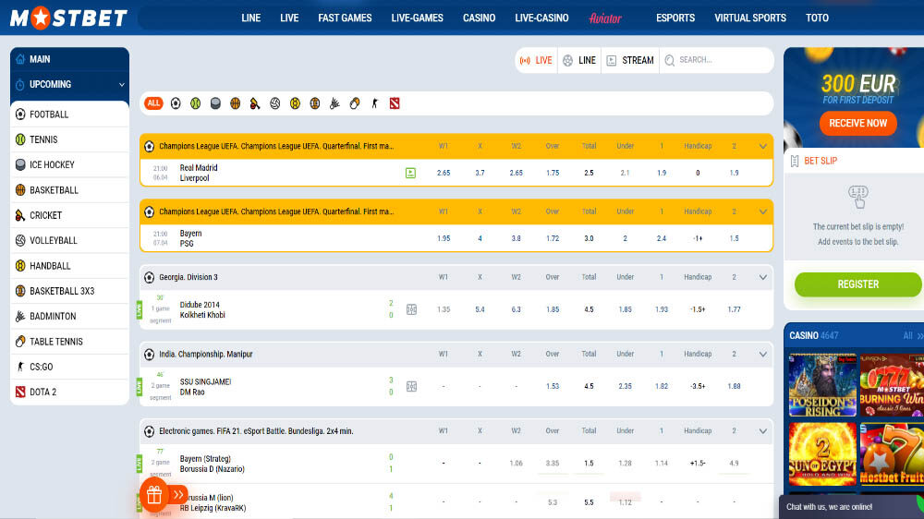Click the green REGISTER button
The height and width of the screenshot is (519, 924).
pos(858,284)
